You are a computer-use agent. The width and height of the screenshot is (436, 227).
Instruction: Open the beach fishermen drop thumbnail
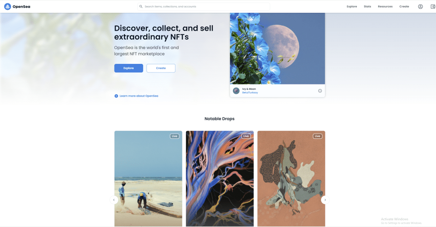148,178
